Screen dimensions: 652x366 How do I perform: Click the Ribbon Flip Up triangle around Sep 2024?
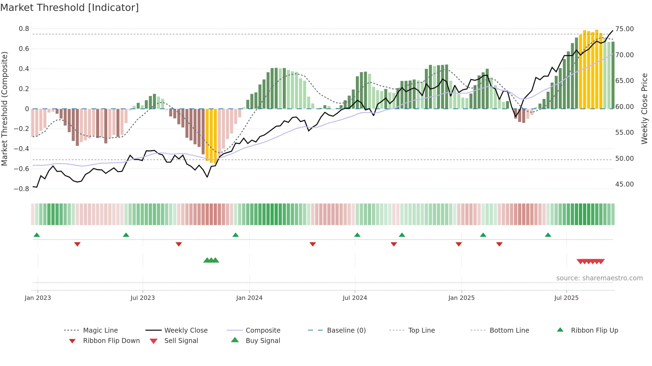[402, 235]
